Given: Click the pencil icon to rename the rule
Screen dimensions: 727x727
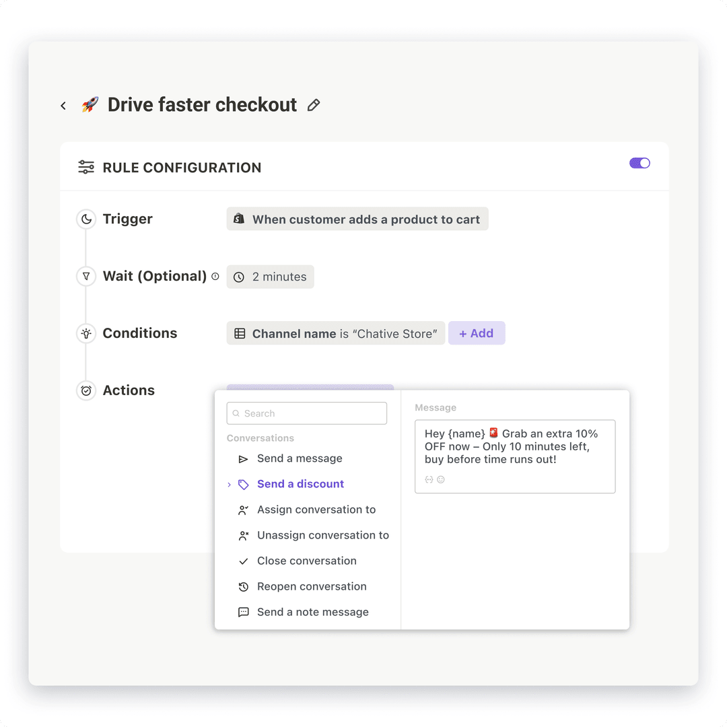Looking at the screenshot, I should click(313, 106).
